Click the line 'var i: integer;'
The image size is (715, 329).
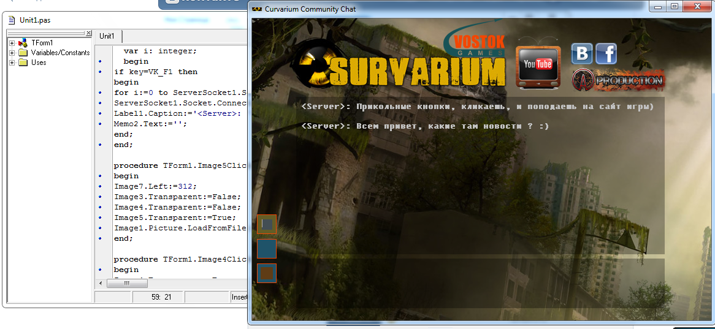pos(160,51)
